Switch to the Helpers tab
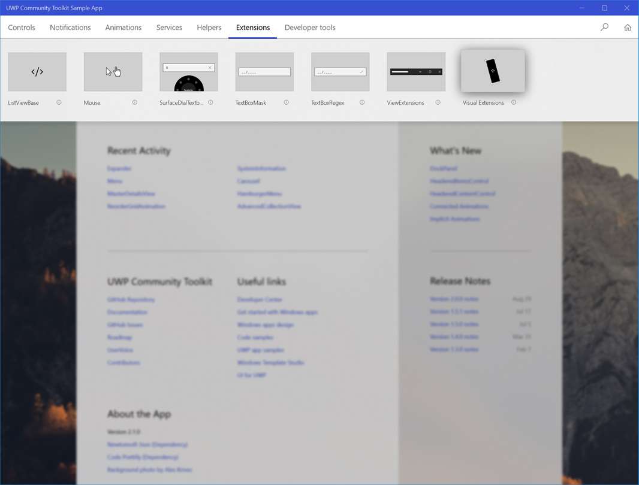The width and height of the screenshot is (639, 485). (209, 28)
